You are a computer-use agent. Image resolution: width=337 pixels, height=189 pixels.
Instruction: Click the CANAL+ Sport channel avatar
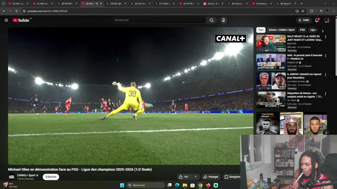click(x=11, y=177)
